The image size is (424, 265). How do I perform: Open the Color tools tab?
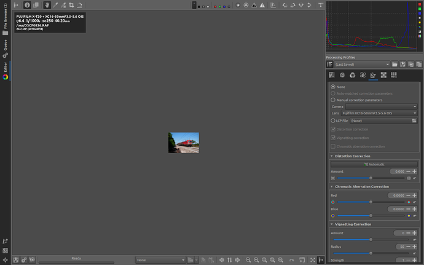click(352, 75)
